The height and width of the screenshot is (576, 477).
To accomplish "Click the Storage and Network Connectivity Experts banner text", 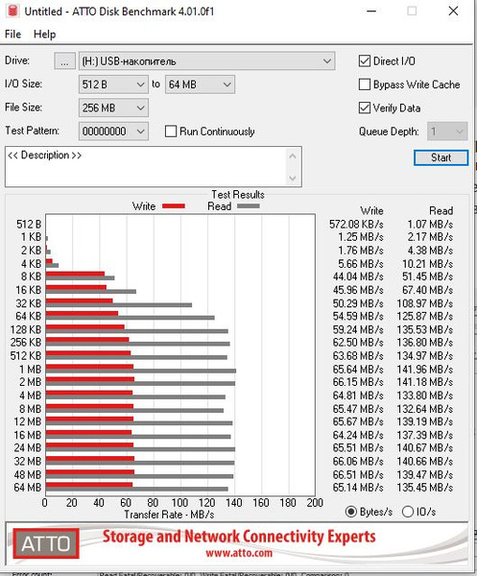I will [x=239, y=537].
